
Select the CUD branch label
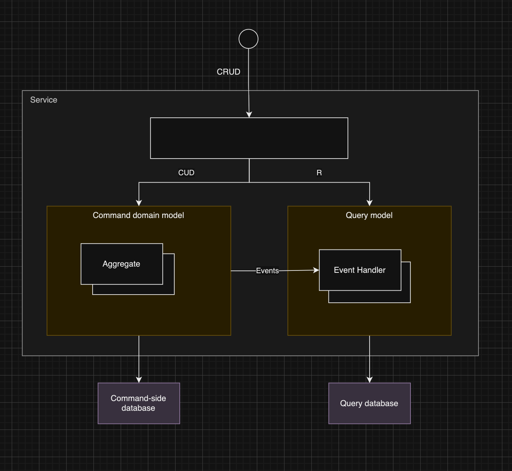click(186, 173)
